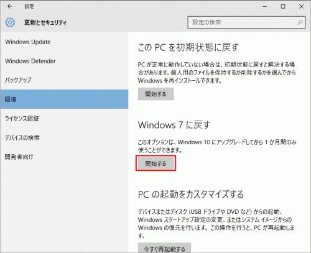This screenshot has height=253, width=311.
Task: Open ライセンス認証 section
Action: click(64, 118)
